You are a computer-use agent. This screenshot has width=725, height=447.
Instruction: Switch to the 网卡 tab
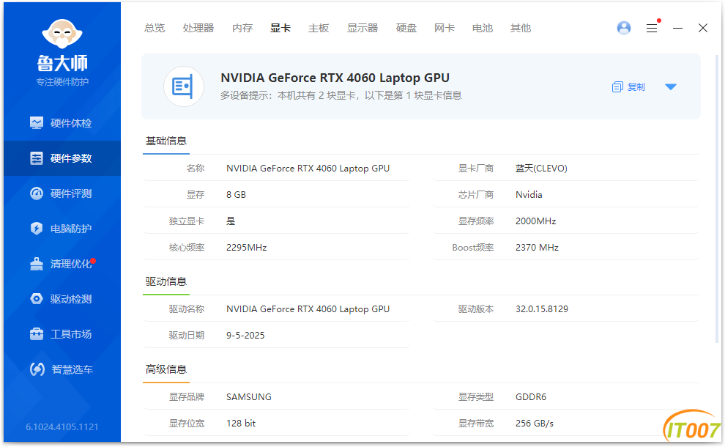[x=445, y=29]
